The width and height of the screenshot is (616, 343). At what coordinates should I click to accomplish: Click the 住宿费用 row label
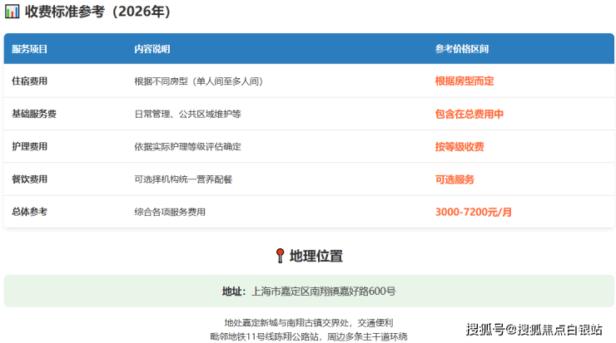coord(29,81)
